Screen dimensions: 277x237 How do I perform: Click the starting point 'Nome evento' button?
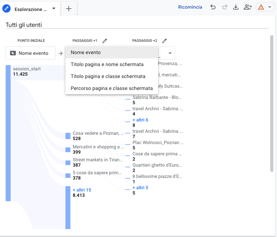coord(31,53)
